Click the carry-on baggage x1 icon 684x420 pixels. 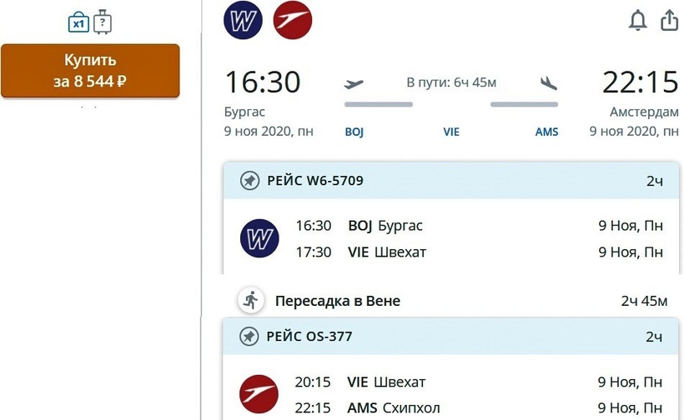coord(78,22)
